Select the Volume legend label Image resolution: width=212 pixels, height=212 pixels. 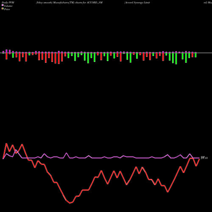coord(8,6)
